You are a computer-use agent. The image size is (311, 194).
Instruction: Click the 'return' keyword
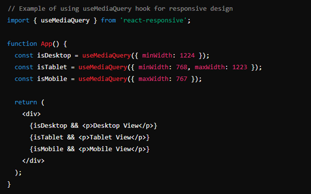tap(26, 102)
